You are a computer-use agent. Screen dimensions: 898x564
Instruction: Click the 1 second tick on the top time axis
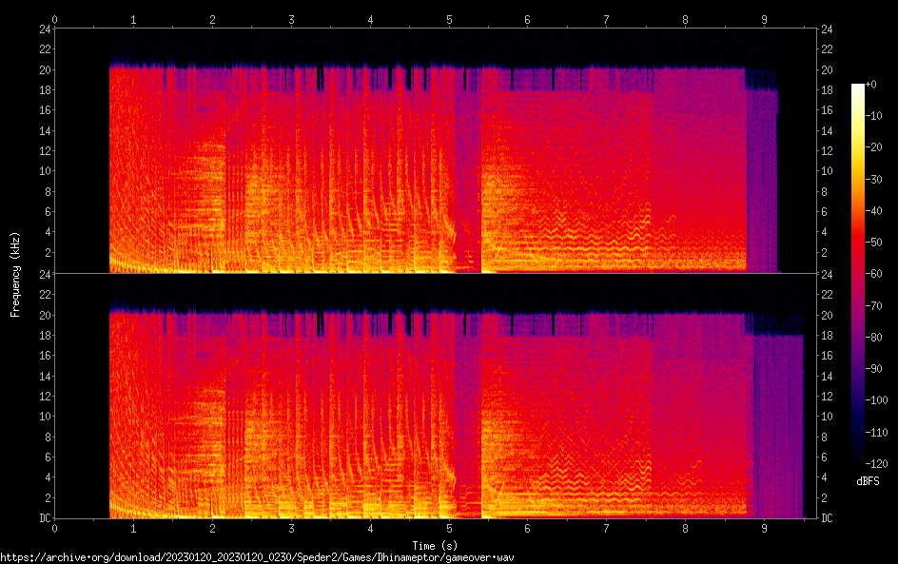coord(134,19)
